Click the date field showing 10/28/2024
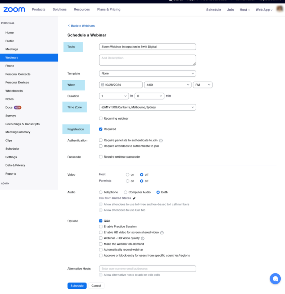The height and width of the screenshot is (294, 285). [x=121, y=85]
